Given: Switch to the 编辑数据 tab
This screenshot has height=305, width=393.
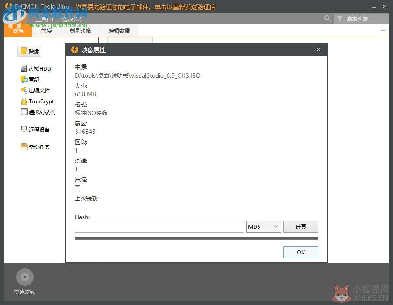Looking at the screenshot, I should [x=119, y=31].
